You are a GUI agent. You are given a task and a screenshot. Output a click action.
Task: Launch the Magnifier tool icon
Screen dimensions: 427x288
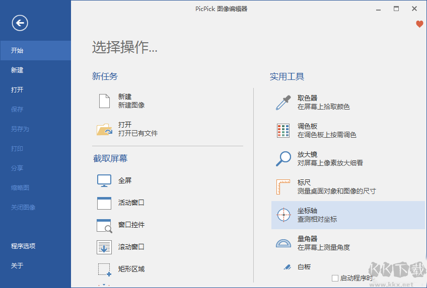coord(283,159)
